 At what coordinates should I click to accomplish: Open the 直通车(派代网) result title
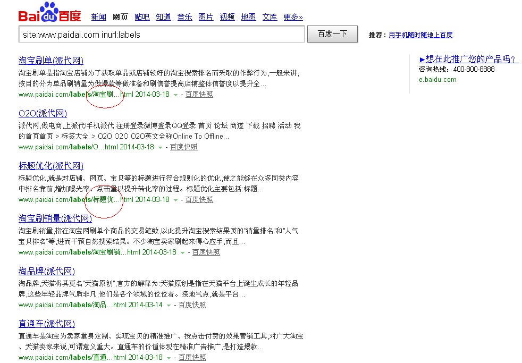point(47,324)
